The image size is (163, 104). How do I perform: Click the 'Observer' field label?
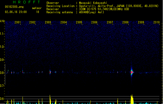pyautogui.click(x=53, y=3)
